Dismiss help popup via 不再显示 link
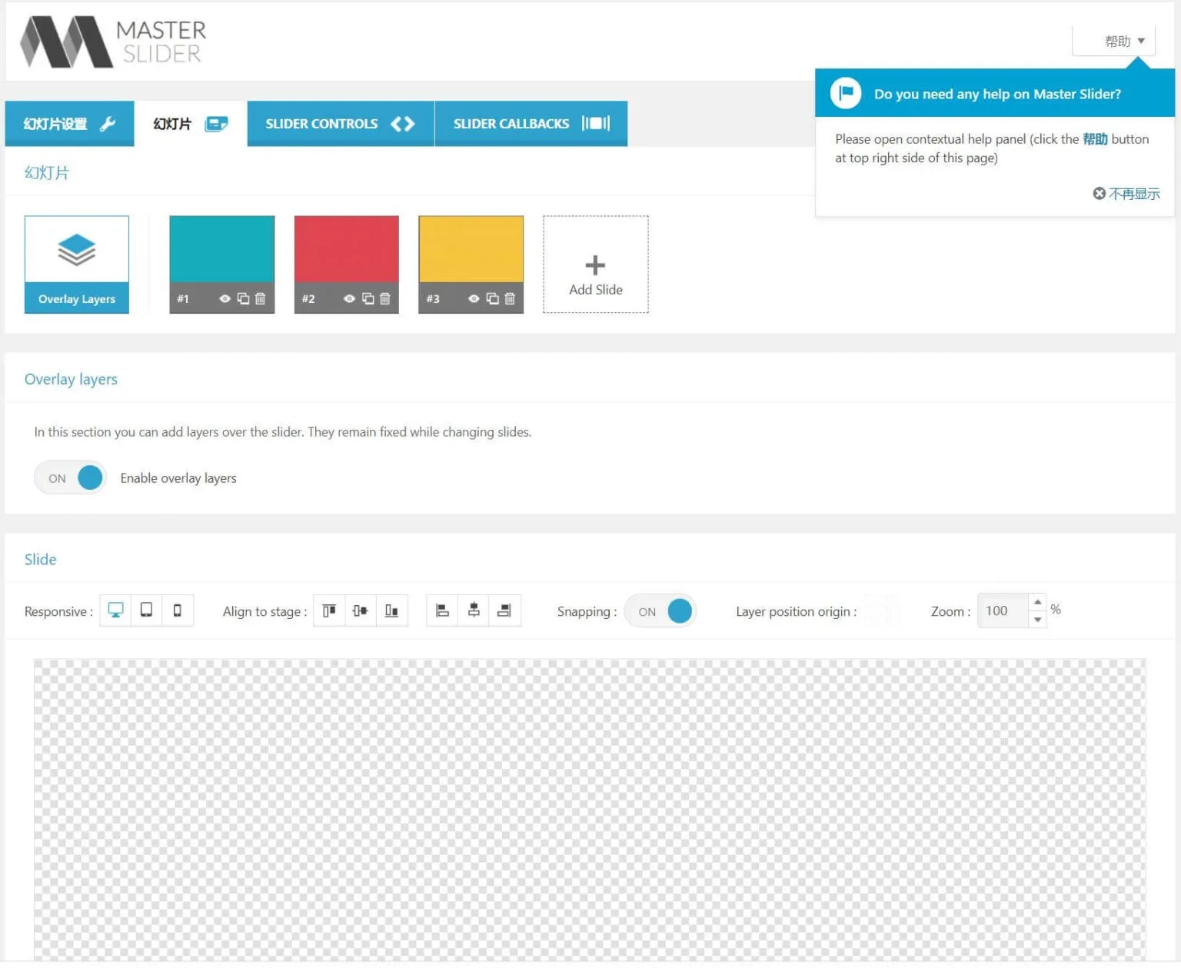Viewport: 1181px width, 968px height. tap(1126, 195)
